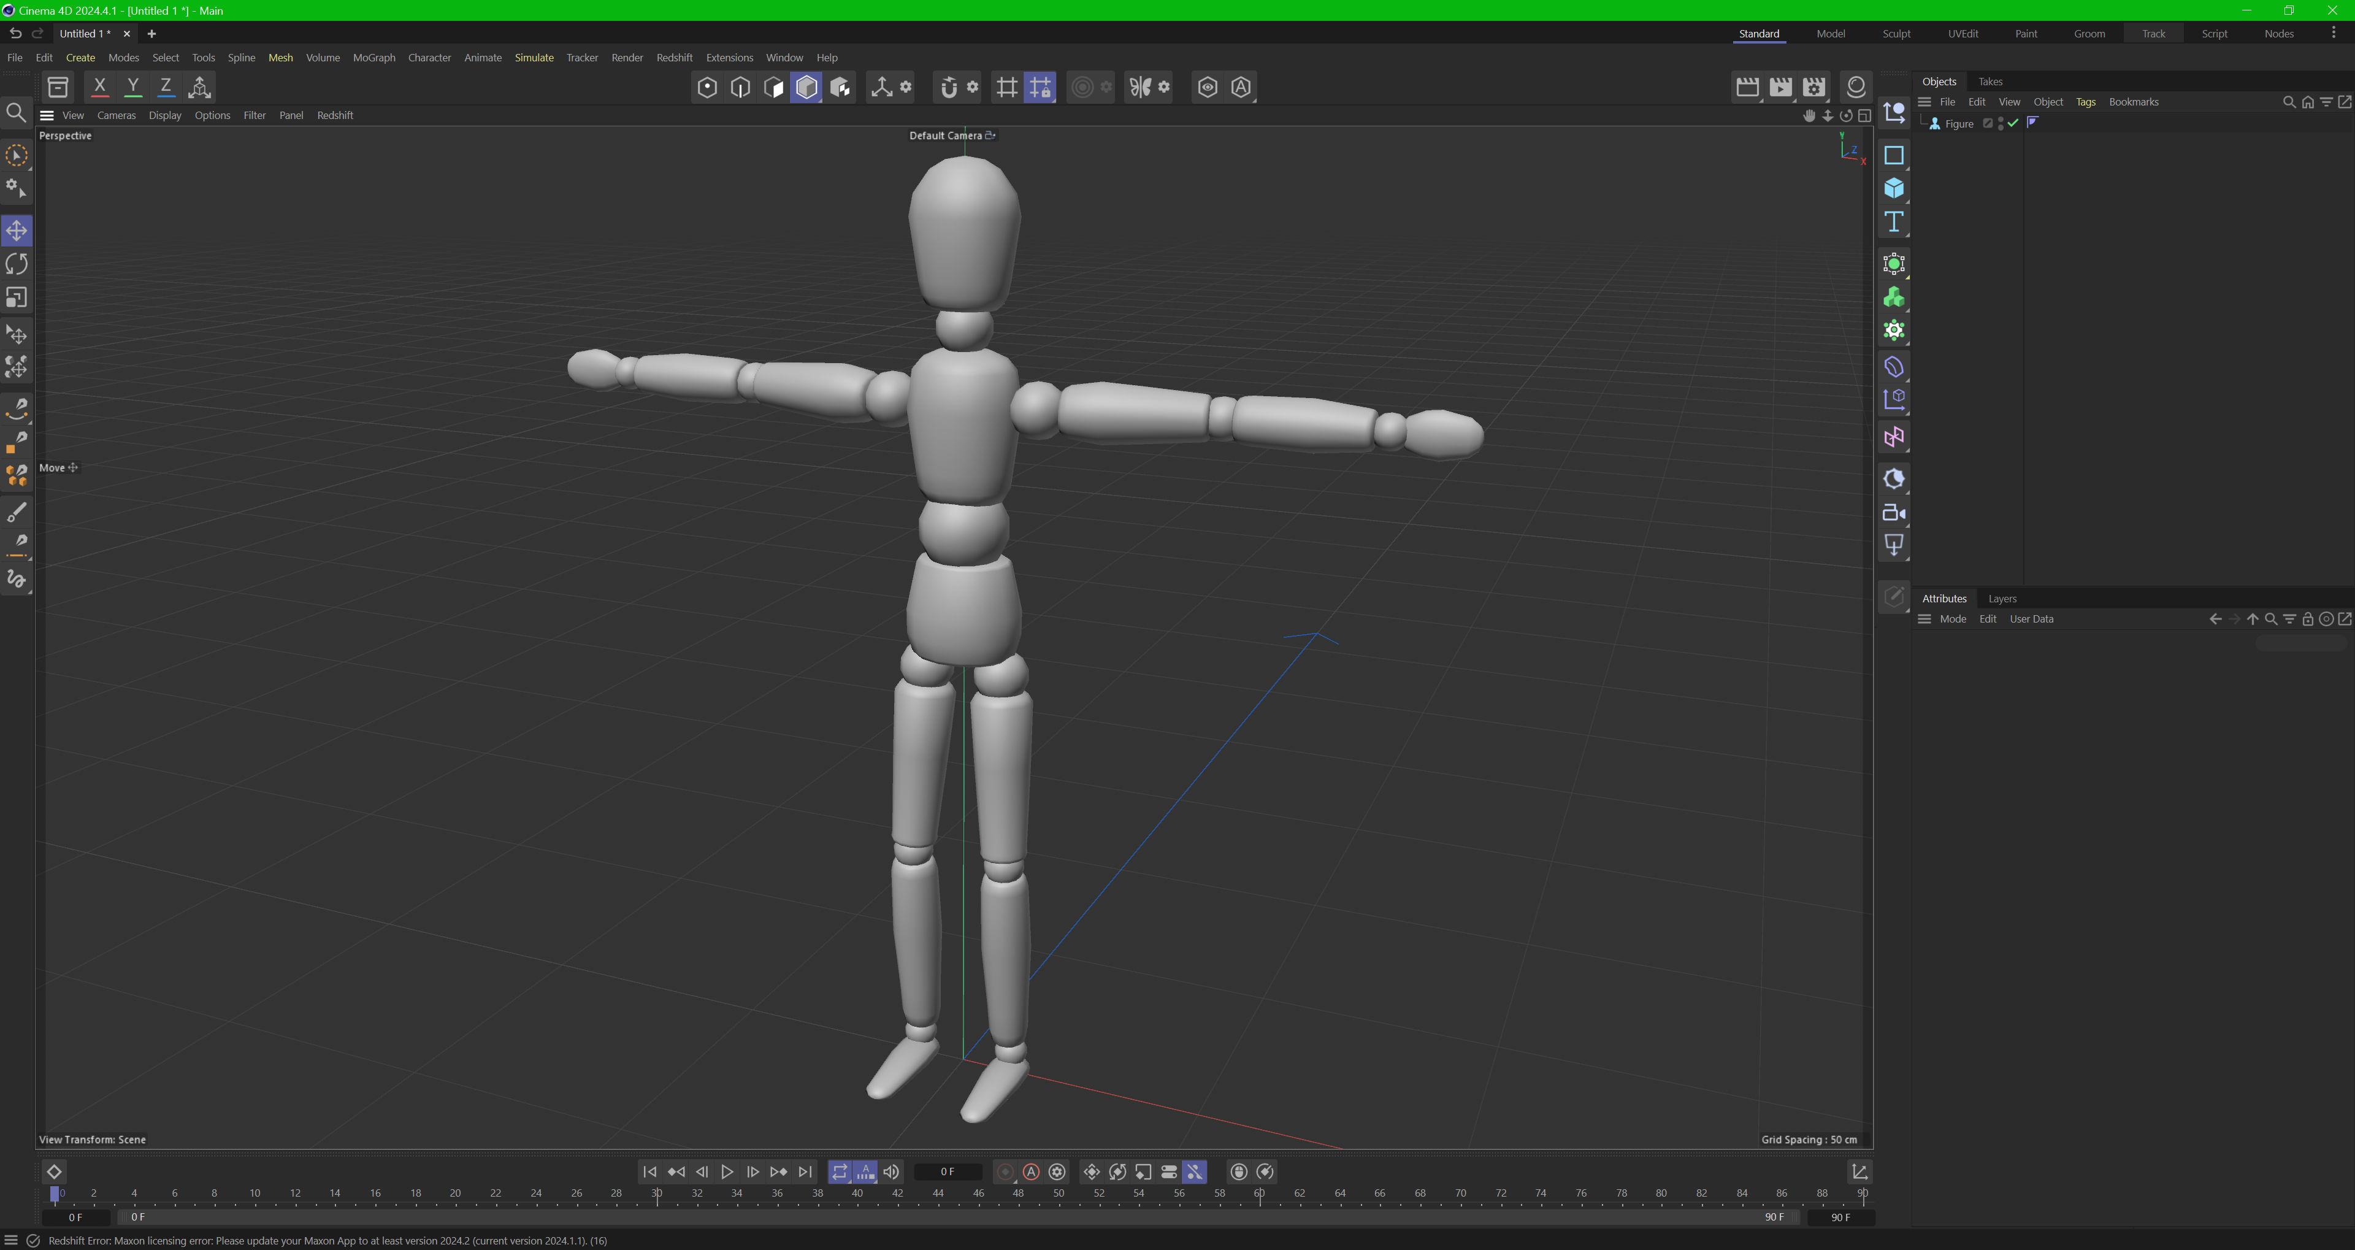Open the Display viewport dropdown menu

click(164, 115)
